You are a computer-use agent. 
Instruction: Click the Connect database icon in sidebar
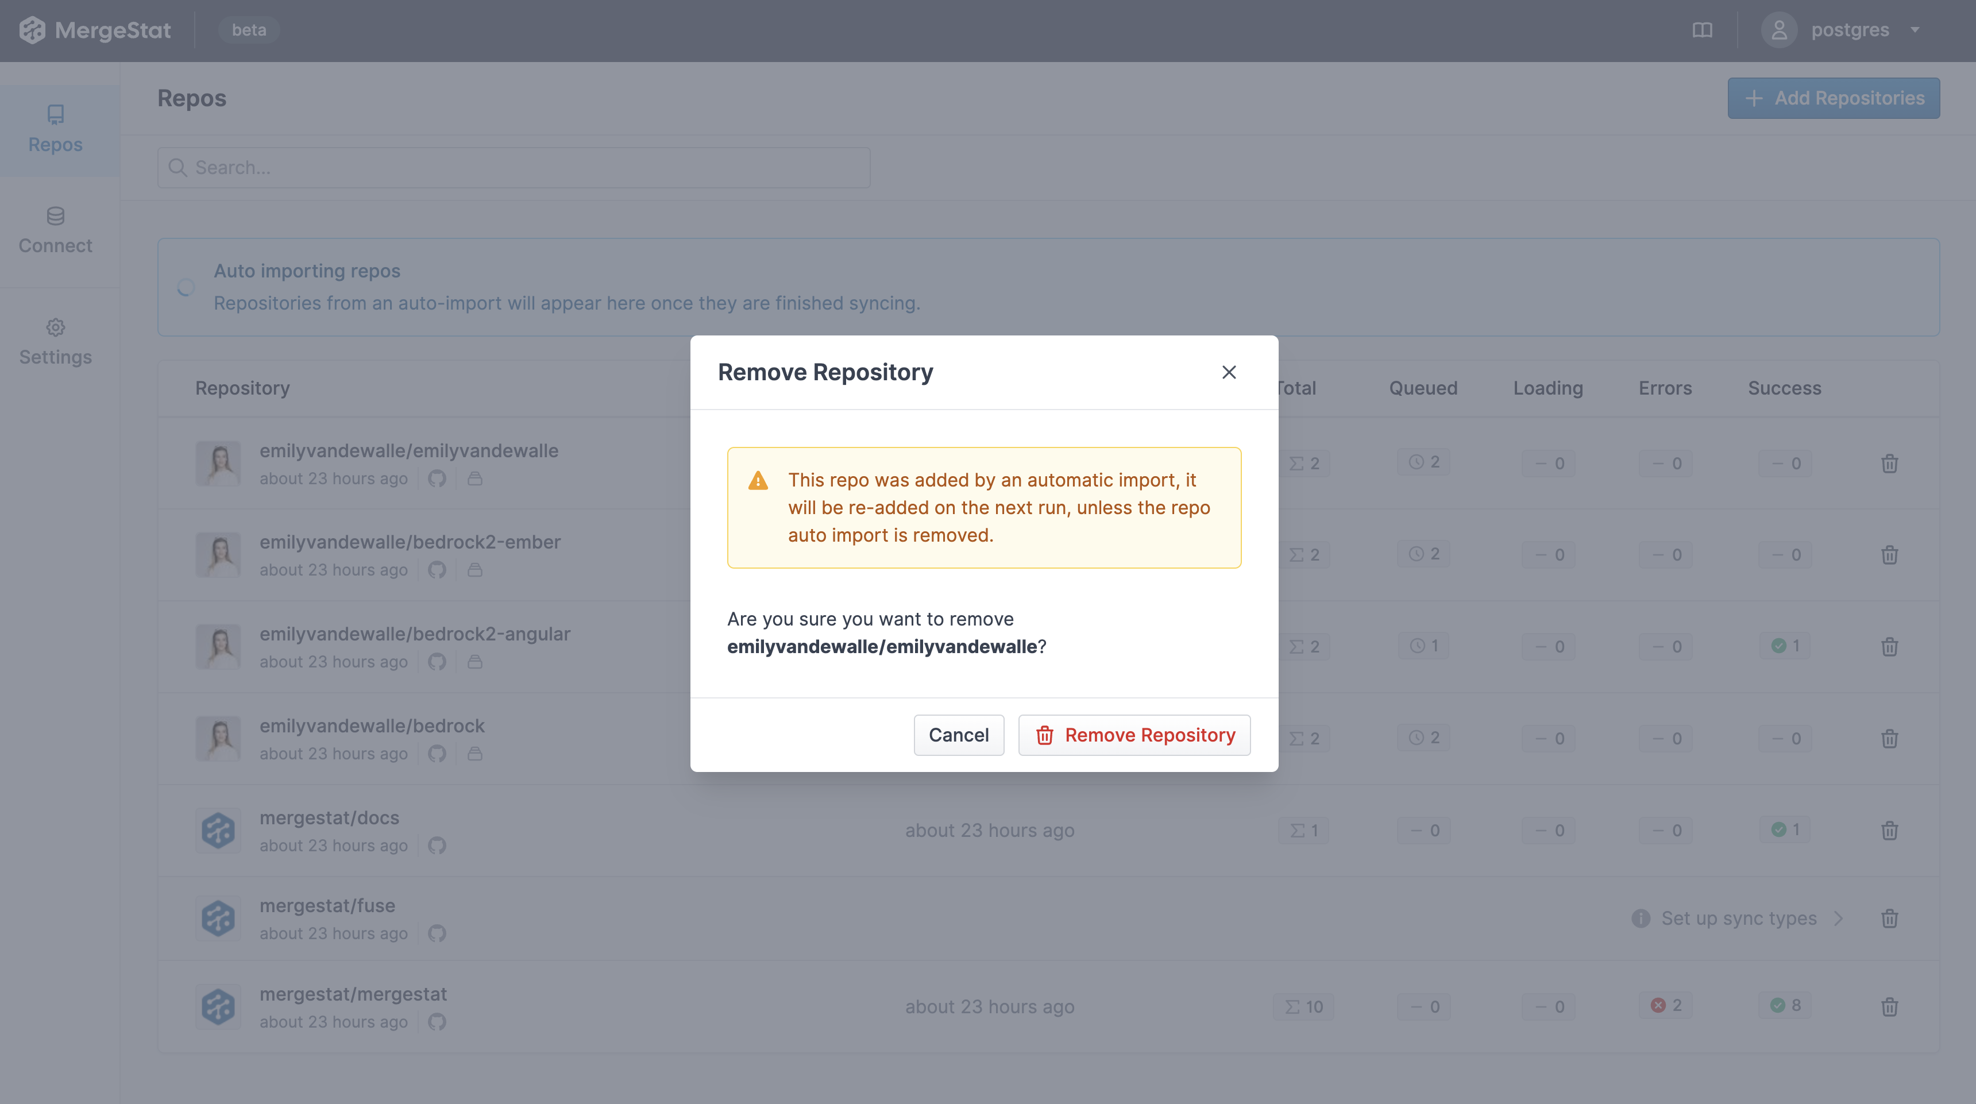[x=55, y=217]
